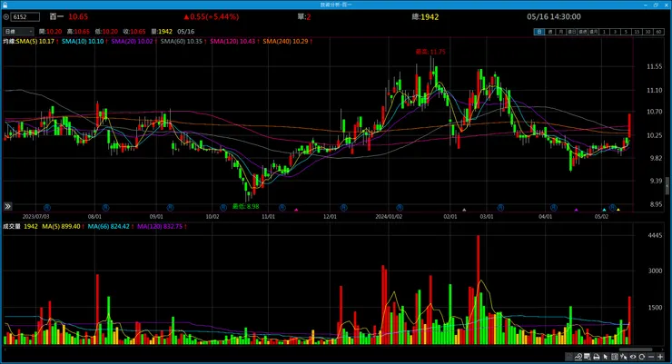Click the tallest red volume bar near 03/01
Screen dimensions: 672x364
click(x=479, y=290)
